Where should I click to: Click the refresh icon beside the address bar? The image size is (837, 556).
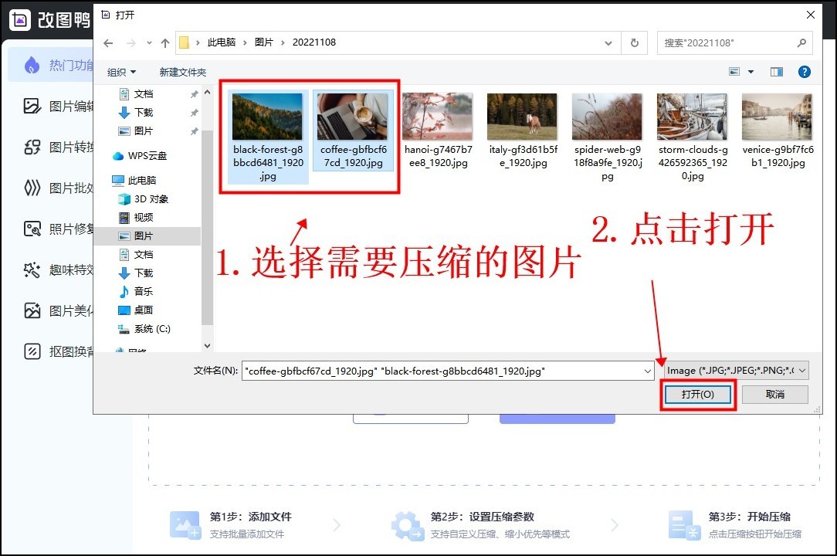(x=634, y=42)
